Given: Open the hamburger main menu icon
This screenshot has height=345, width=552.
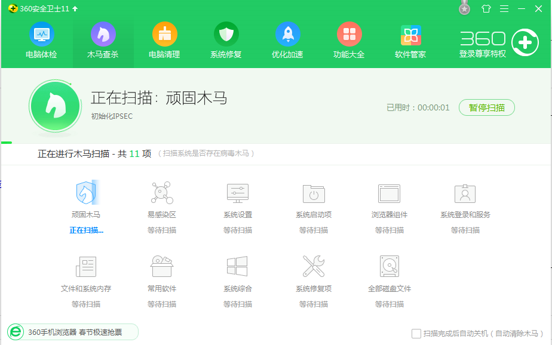Looking at the screenshot, I should pyautogui.click(x=504, y=9).
